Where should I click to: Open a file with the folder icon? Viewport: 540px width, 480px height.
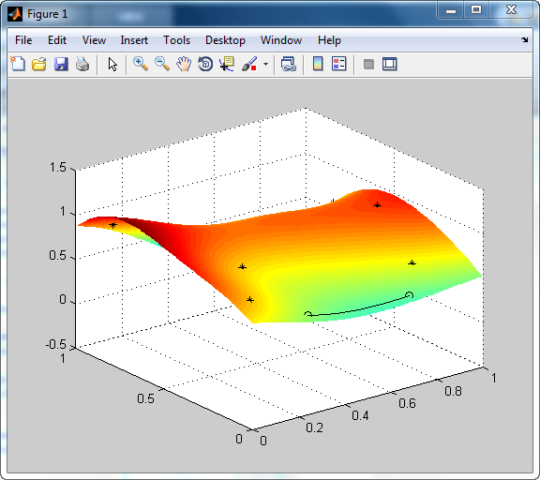point(39,64)
